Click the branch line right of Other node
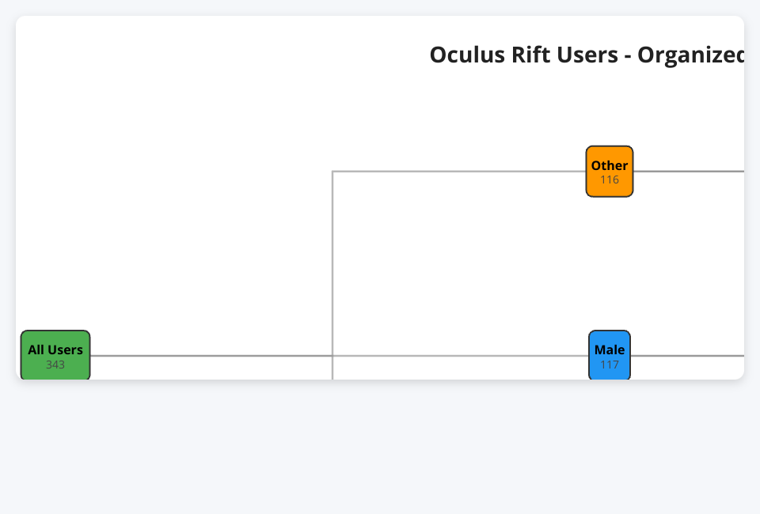Screen dimensions: 760x514 [x=689, y=171]
